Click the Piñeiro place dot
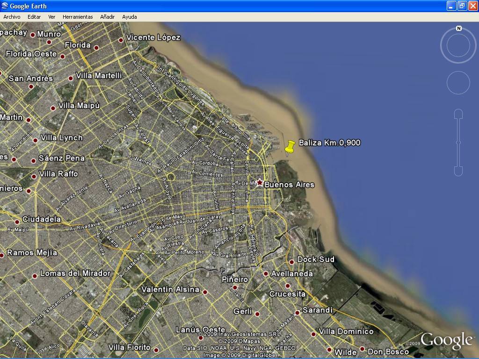Screen dimensions: 479x359 235,287
